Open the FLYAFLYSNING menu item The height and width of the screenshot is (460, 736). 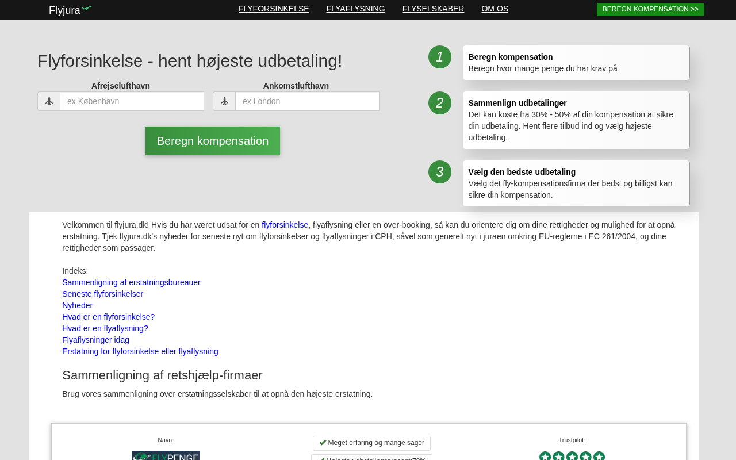(356, 9)
